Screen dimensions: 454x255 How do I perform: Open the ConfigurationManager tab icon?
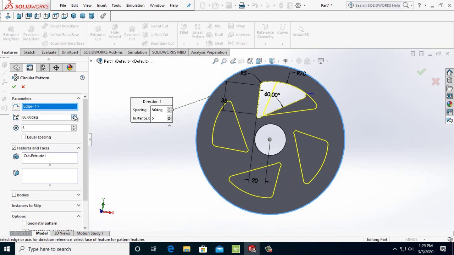click(x=43, y=68)
